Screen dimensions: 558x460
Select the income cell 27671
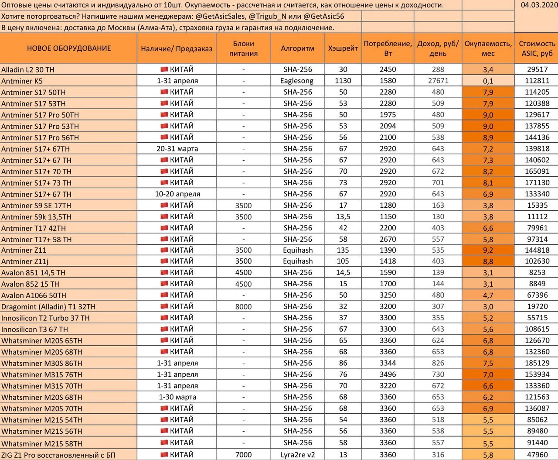438,81
